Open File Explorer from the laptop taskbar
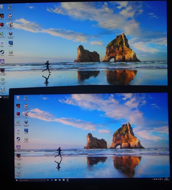This screenshot has height=190, width=172. 56,180
